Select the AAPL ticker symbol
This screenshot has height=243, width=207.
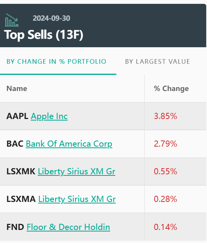pyautogui.click(x=17, y=116)
